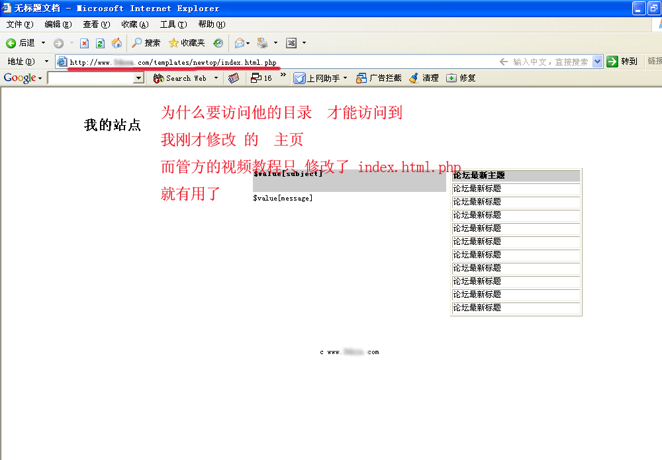The image size is (662, 460).
Task: Click the 清理 cleanup broom button
Action: coord(424,78)
